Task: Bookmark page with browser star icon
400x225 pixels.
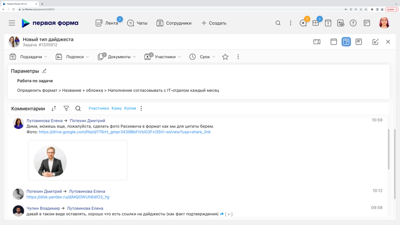Action: (366, 9)
